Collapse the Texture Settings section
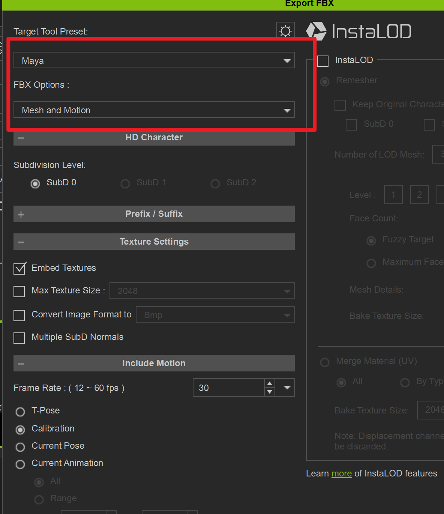Image resolution: width=444 pixels, height=514 pixels. point(21,242)
